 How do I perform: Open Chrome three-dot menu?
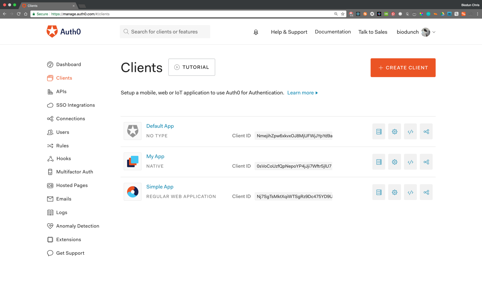(x=477, y=14)
